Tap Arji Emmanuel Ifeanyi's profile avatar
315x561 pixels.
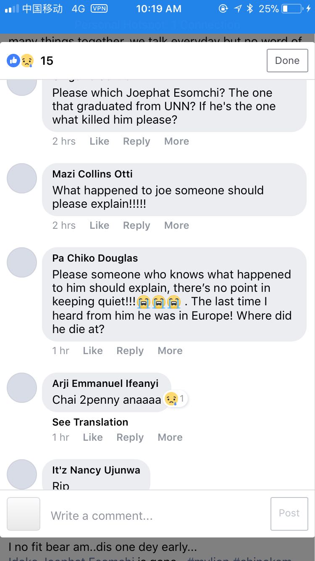(x=22, y=388)
